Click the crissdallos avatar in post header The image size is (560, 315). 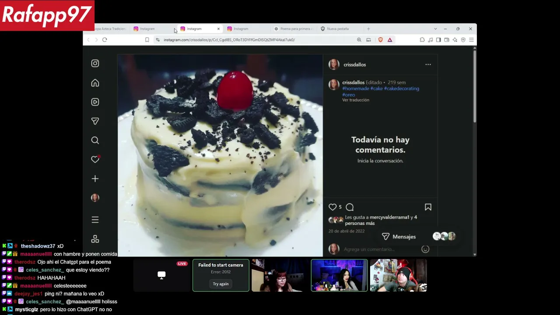click(x=334, y=64)
